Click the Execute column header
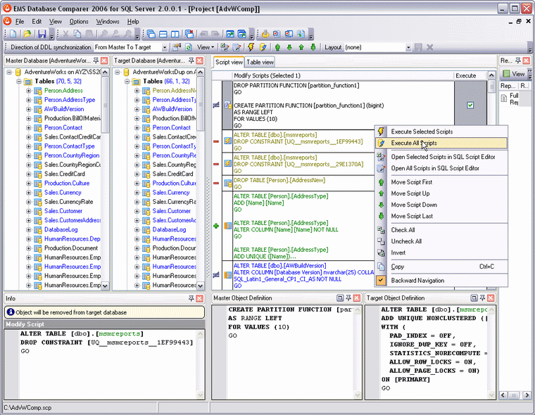535x415 pixels. click(470, 75)
